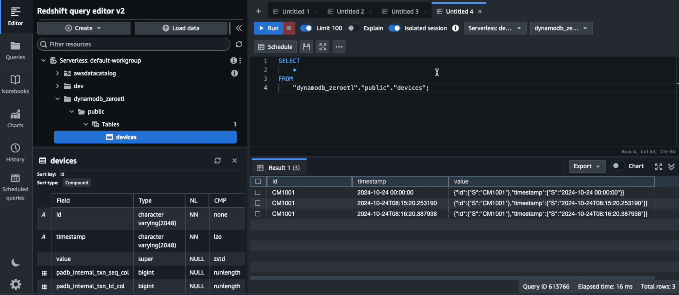Check the row with timestamp 2024-10-24 00:00:00
679x295 pixels.
[258, 192]
